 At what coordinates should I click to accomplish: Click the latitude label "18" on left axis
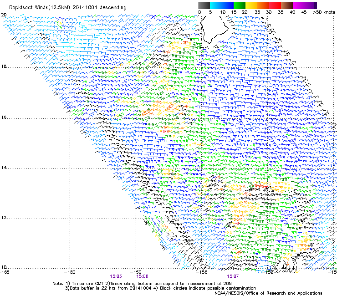(4, 66)
